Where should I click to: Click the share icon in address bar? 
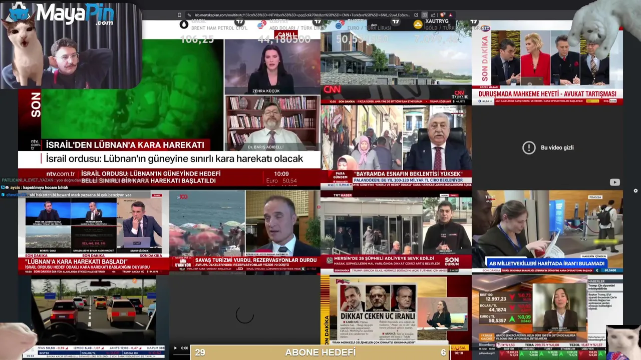pyautogui.click(x=433, y=15)
